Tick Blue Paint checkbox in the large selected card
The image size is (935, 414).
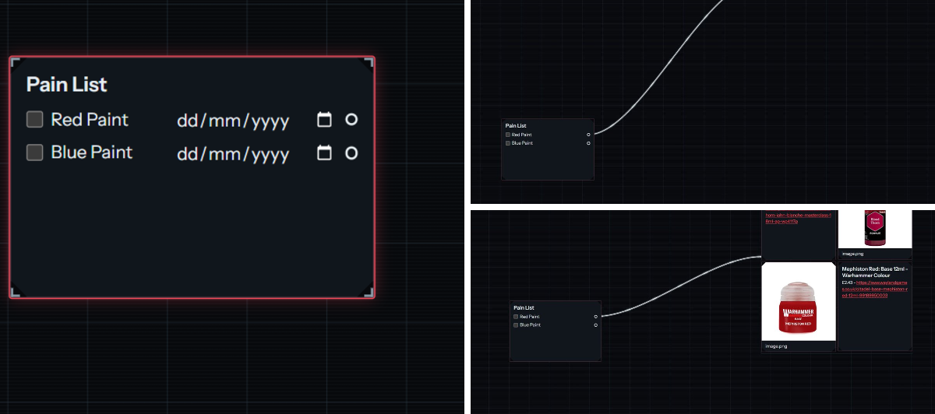34,153
